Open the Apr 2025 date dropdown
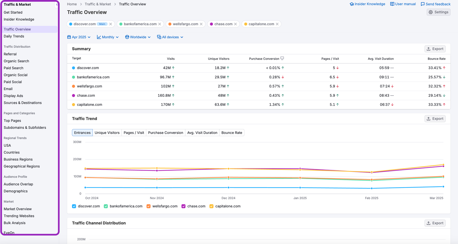458x244 pixels. [79, 37]
